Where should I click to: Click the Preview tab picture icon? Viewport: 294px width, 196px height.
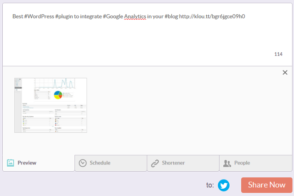point(11,163)
